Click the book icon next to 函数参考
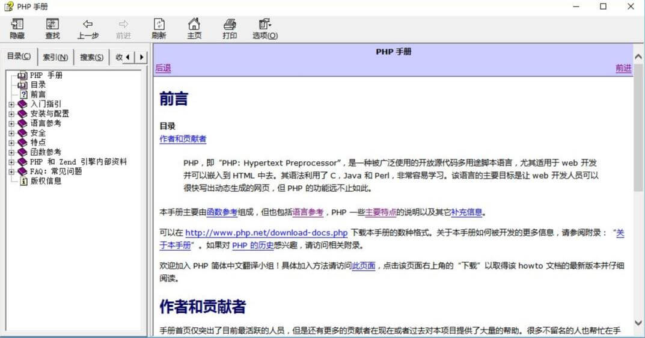645x338 pixels. tap(22, 152)
